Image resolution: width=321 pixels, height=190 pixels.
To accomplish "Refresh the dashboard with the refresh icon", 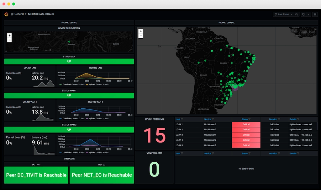I will (303, 14).
